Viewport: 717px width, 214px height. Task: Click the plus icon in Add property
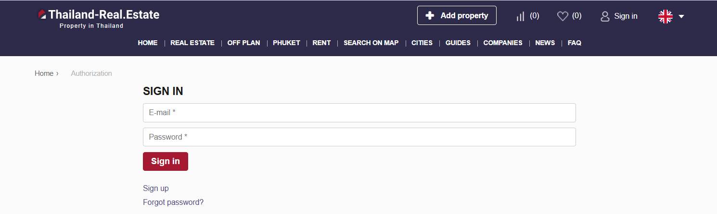[x=430, y=16]
